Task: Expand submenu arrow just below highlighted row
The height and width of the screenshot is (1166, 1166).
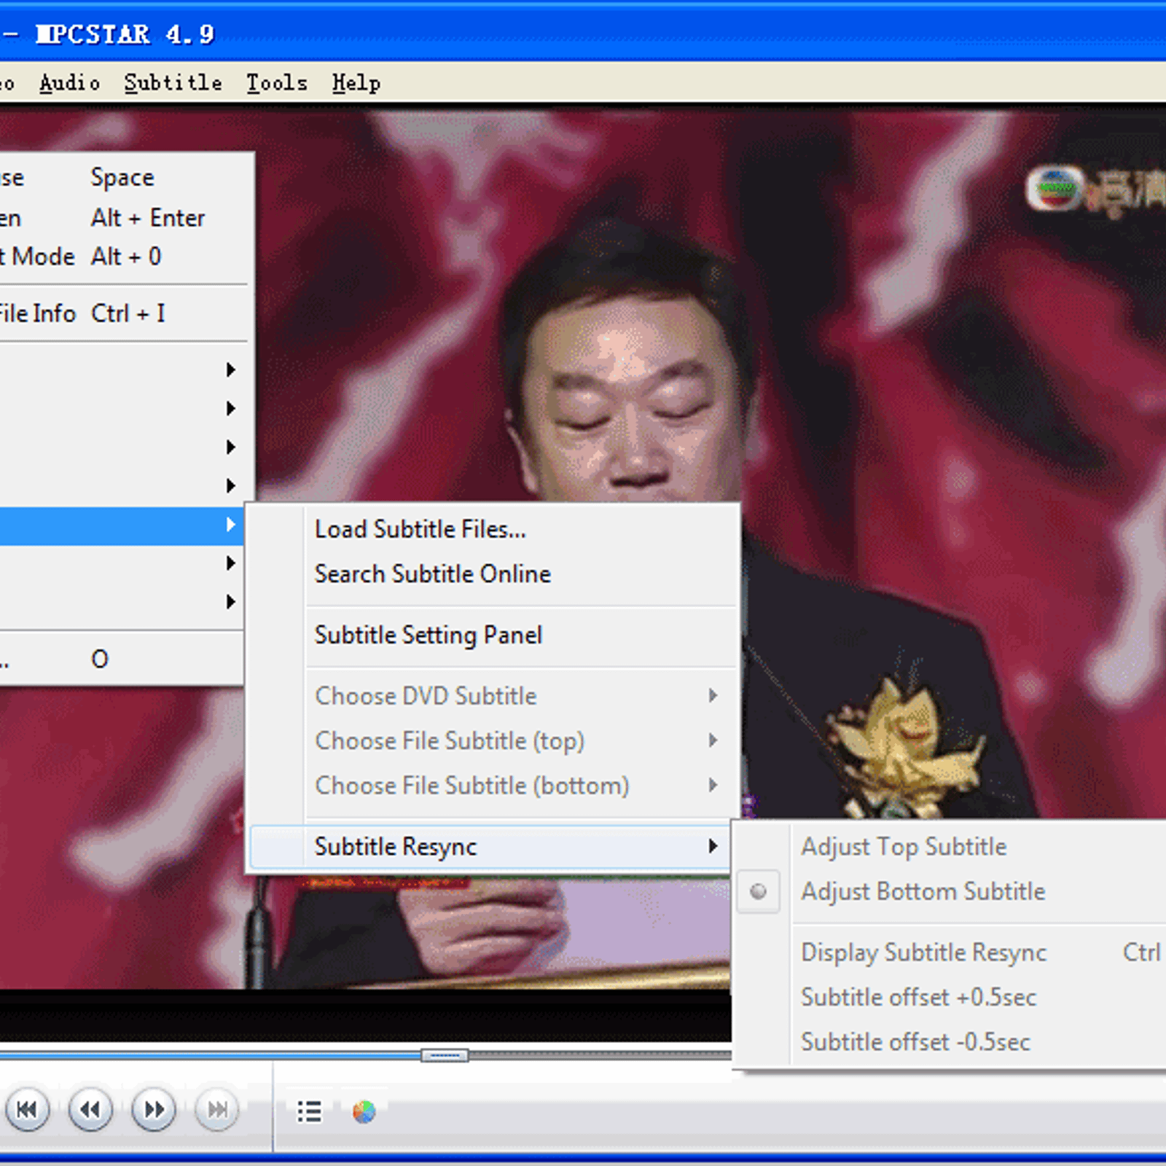Action: click(x=230, y=563)
